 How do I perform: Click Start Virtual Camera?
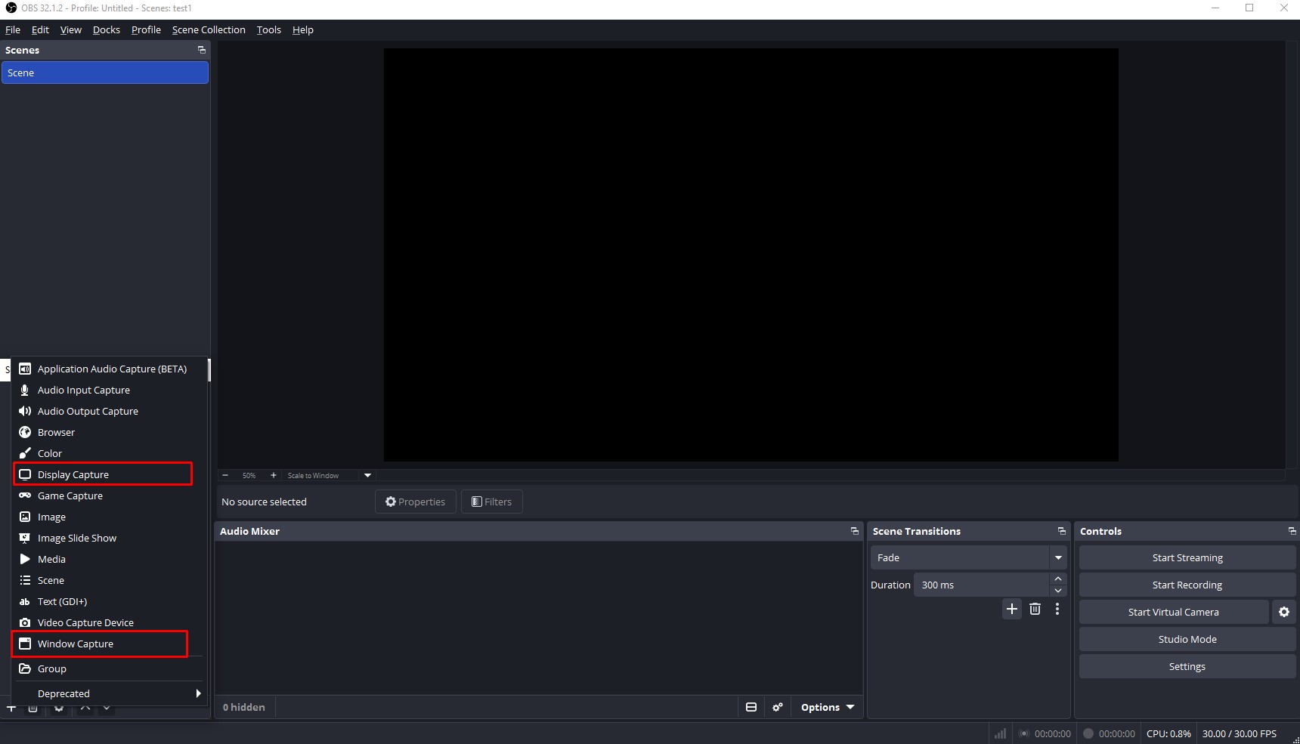tap(1174, 612)
